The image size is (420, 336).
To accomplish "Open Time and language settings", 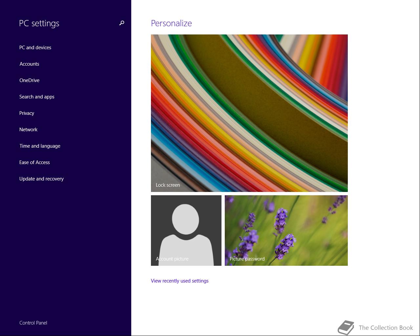I will click(40, 146).
